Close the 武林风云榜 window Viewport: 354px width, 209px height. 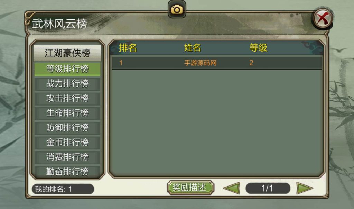coord(323,19)
